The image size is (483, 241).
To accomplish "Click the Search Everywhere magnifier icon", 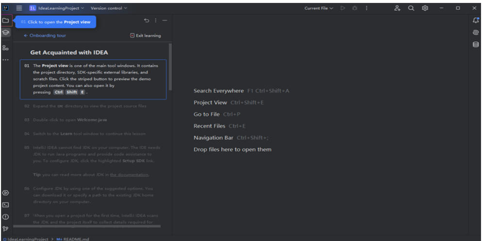I will (x=410, y=8).
